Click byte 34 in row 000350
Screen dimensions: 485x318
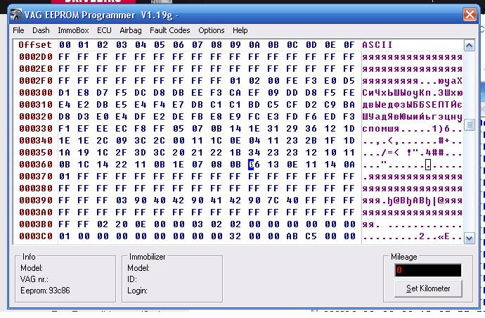(254, 153)
